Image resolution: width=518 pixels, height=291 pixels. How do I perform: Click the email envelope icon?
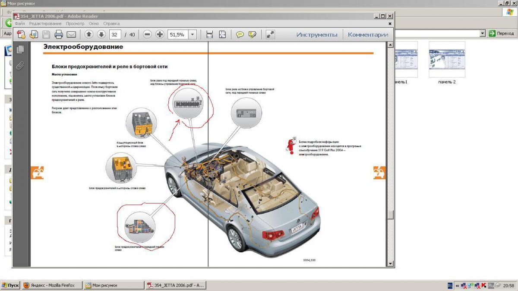(71, 34)
